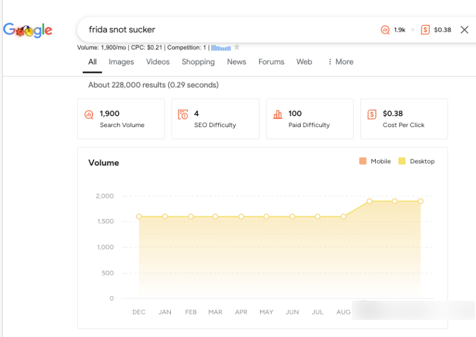This screenshot has height=337, width=476.
Task: Open the Videos tab
Action: 158,62
